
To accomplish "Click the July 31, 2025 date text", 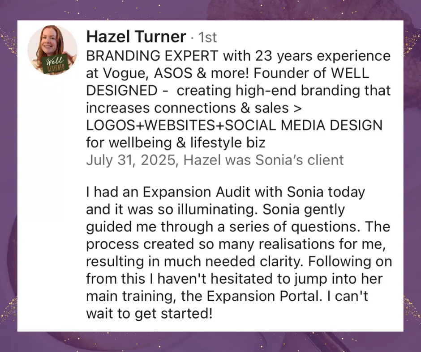I will click(130, 160).
